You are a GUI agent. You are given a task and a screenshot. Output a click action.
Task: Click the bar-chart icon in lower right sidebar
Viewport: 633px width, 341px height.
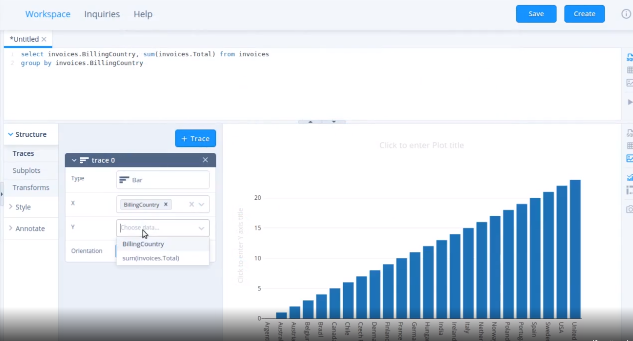(x=629, y=178)
